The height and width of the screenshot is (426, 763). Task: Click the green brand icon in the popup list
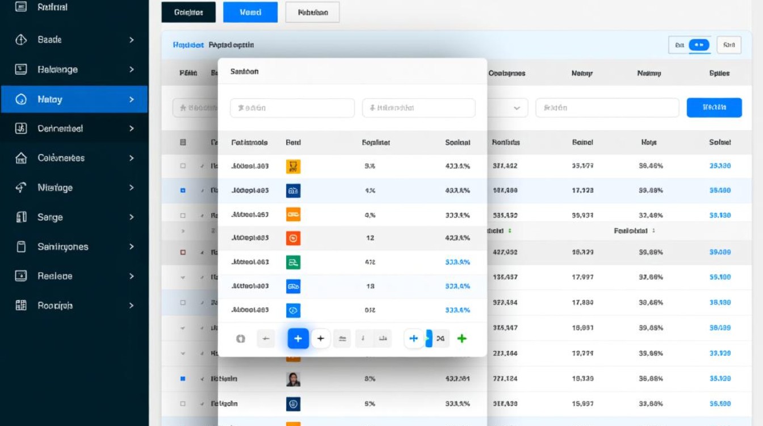[294, 262]
